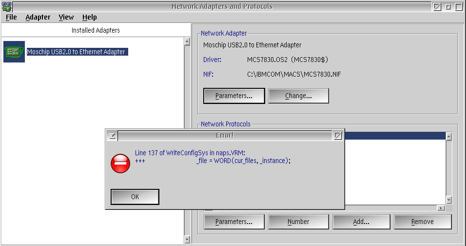Viewport: 466px width, 246px height.
Task: Click up arrow of protocols list scrollbar
Action: 449,136
